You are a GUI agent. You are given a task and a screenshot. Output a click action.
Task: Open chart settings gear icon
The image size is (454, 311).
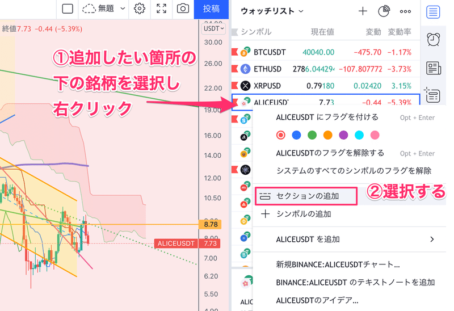140,9
